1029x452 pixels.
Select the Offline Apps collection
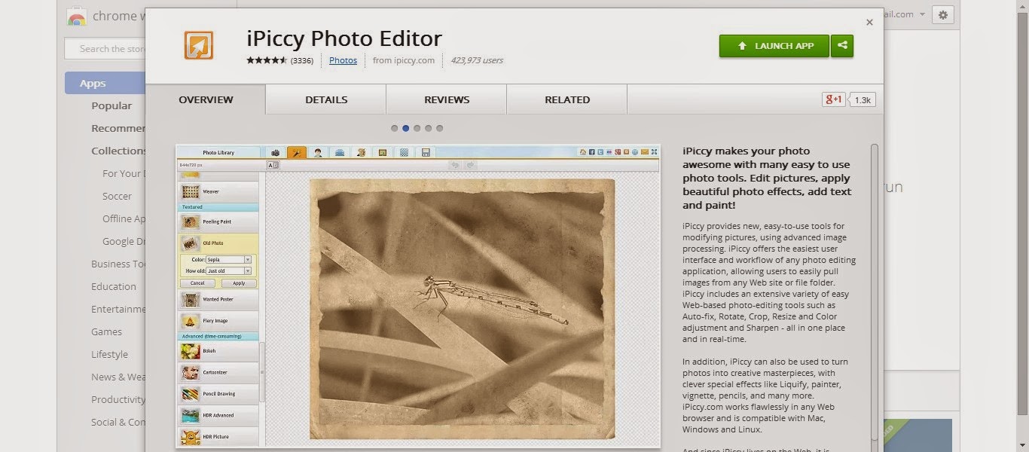124,218
